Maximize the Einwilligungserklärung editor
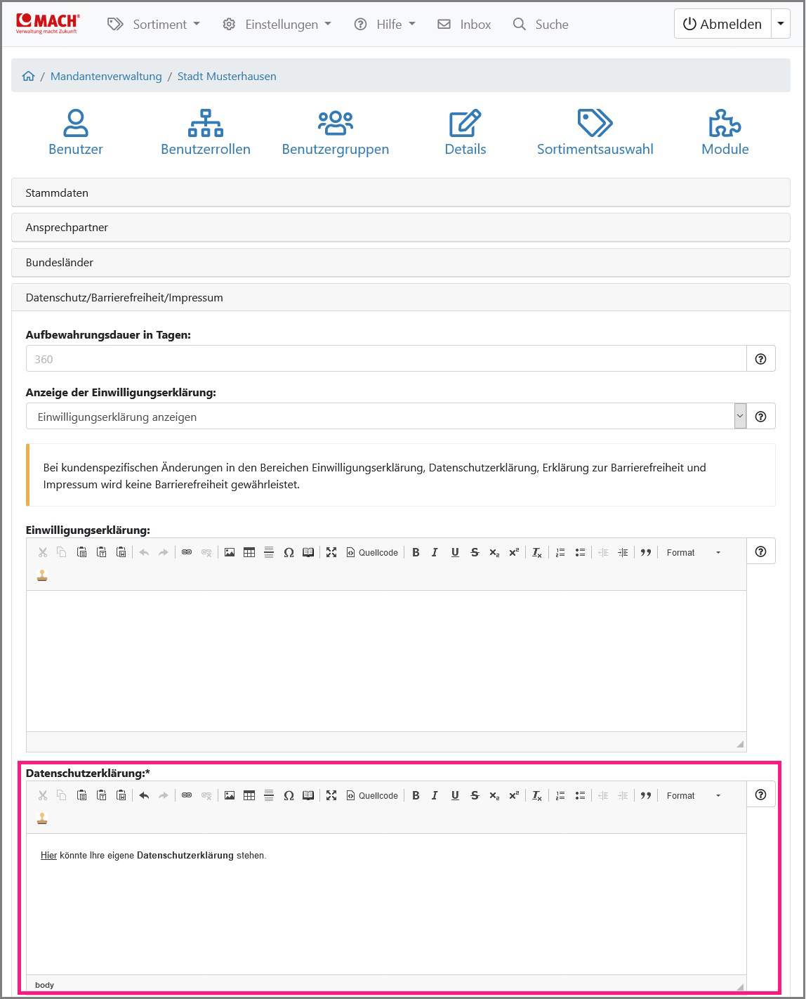806x999 pixels. click(331, 552)
